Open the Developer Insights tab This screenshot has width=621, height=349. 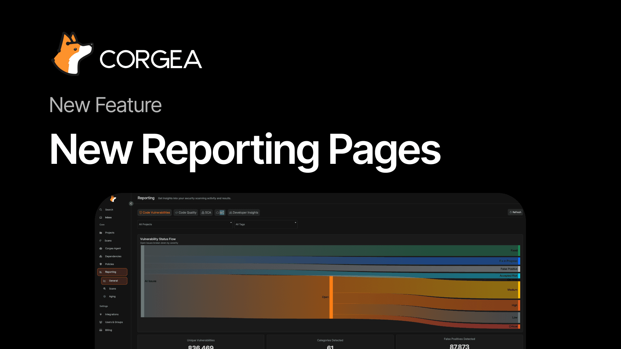pyautogui.click(x=244, y=212)
